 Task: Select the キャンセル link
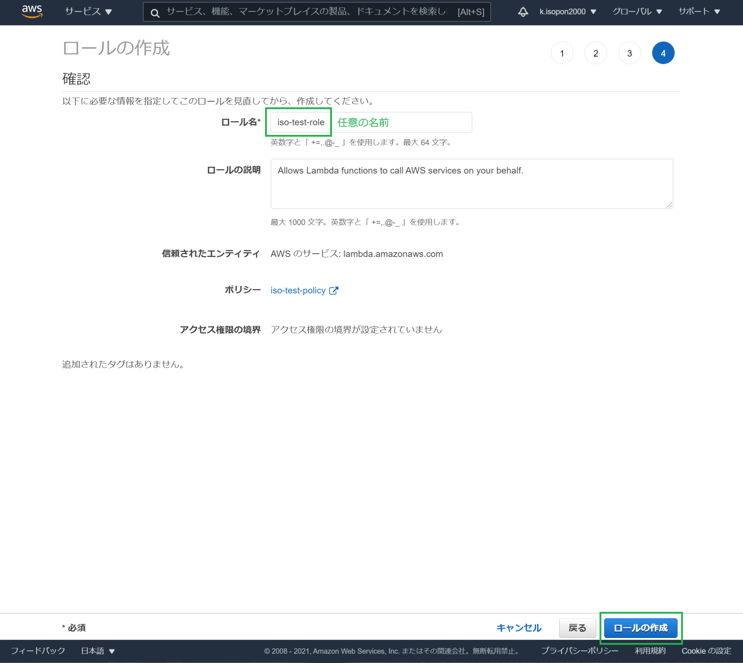519,628
